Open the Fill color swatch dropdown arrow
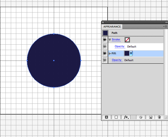The width and height of the screenshot is (168, 137). tap(131, 53)
